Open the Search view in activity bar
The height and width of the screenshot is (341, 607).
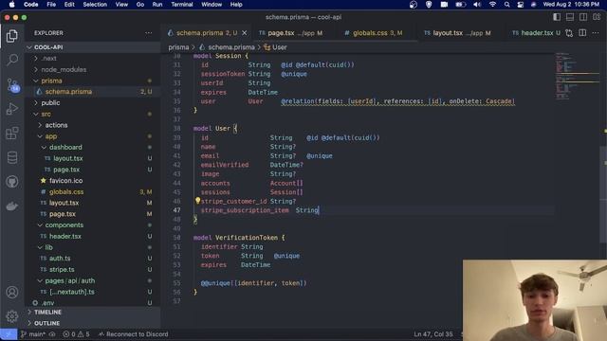pos(12,60)
